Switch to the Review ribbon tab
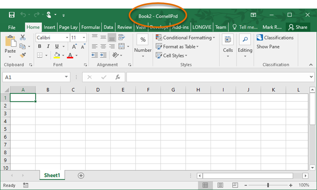Image resolution: width=317 pixels, height=190 pixels. coord(124,27)
